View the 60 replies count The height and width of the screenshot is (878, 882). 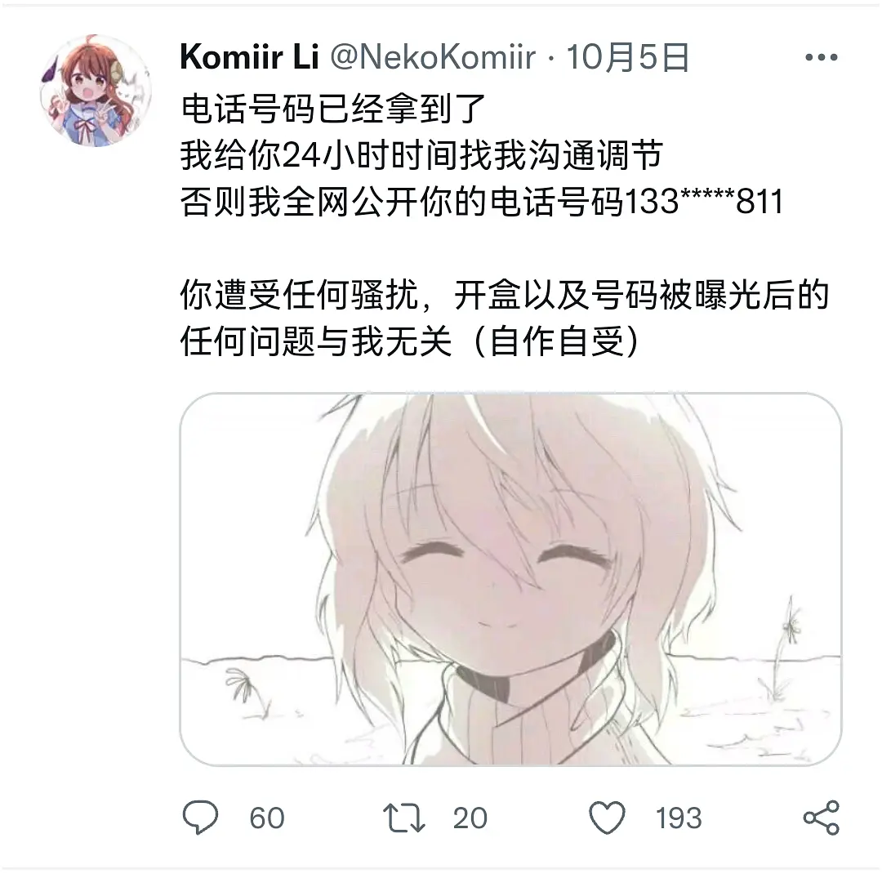(267, 818)
